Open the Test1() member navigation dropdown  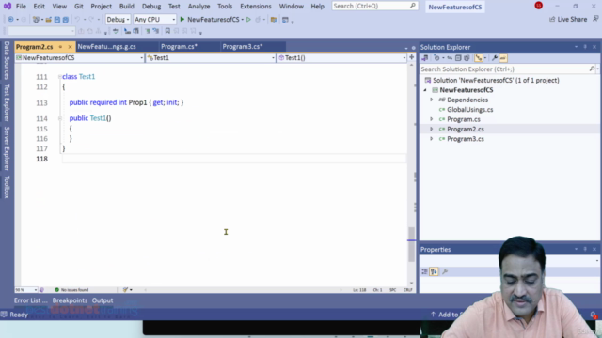[341, 58]
